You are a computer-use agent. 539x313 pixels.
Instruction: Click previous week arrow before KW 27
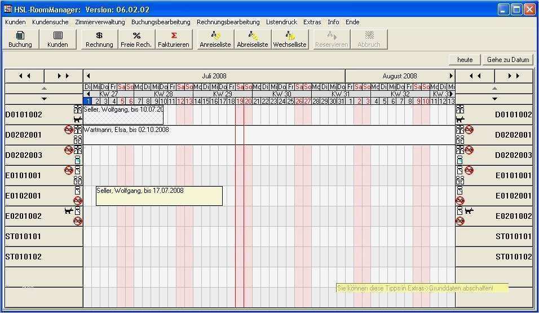[89, 94]
